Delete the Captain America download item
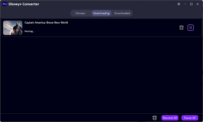The image size is (203, 122). coord(181,28)
